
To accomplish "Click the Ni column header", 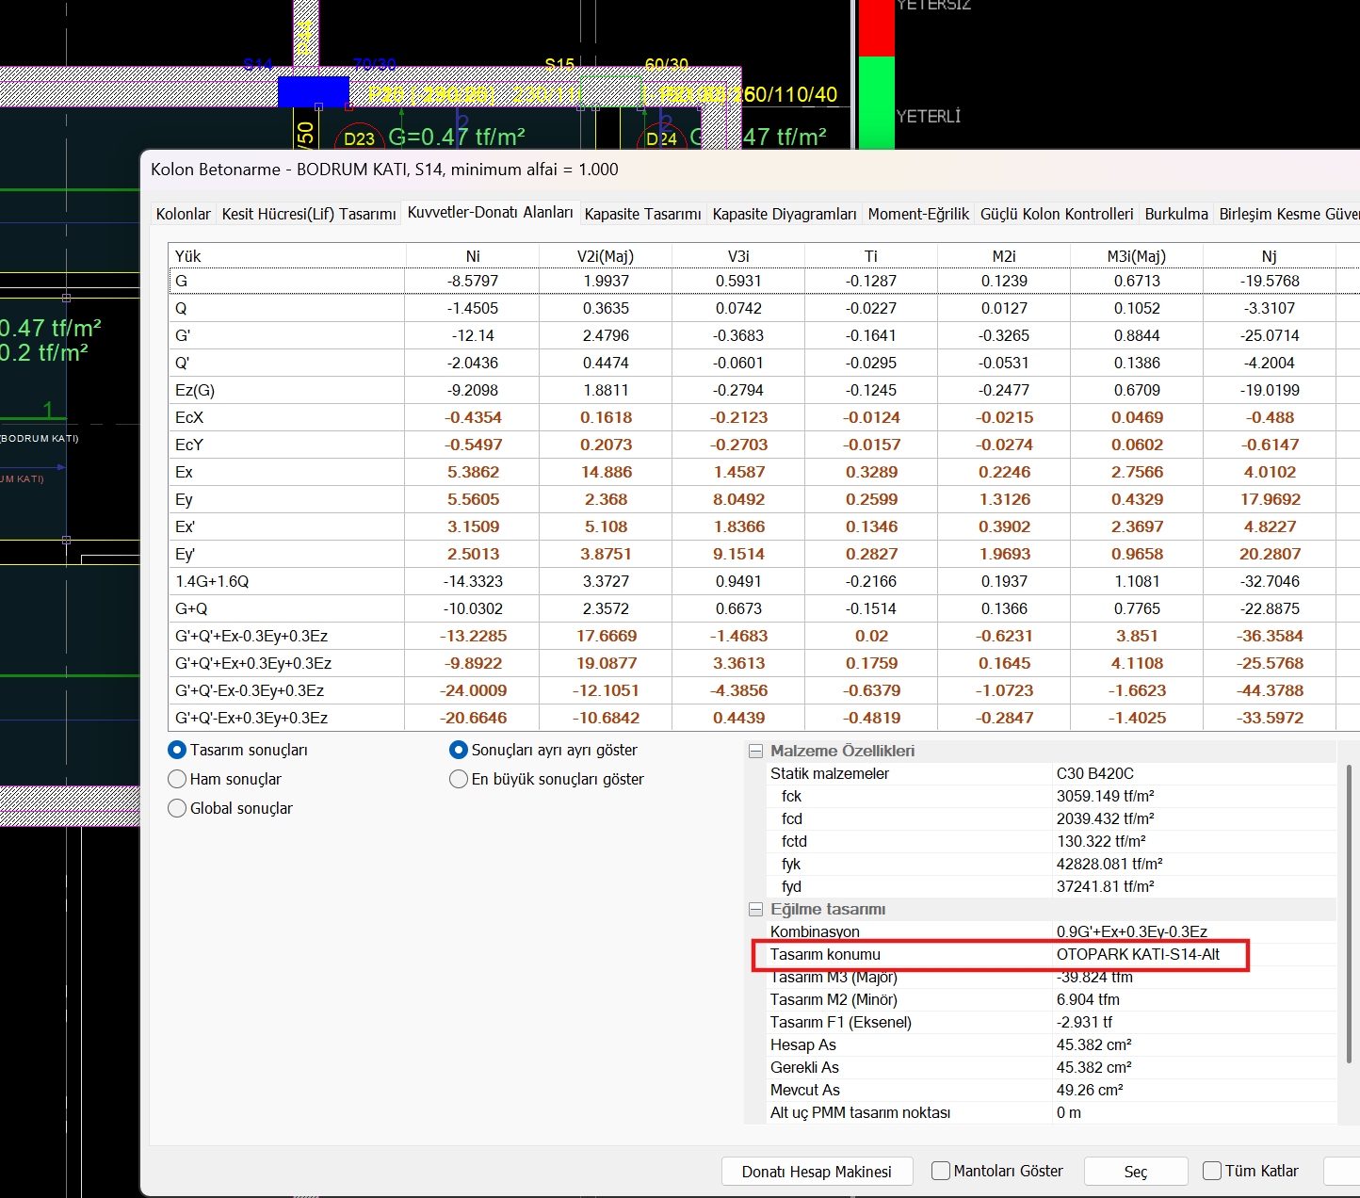I will click(473, 256).
